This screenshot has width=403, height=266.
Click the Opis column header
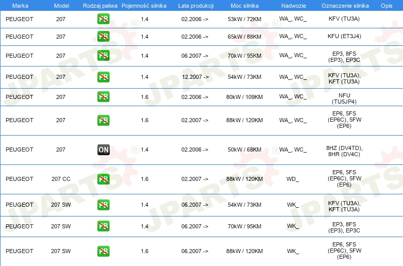[x=387, y=6]
